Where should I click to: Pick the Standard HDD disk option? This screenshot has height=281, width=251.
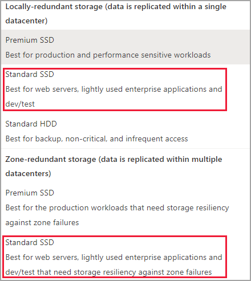tap(125, 131)
